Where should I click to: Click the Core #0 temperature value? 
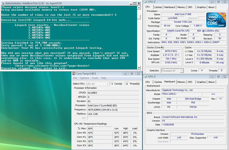coord(100,133)
